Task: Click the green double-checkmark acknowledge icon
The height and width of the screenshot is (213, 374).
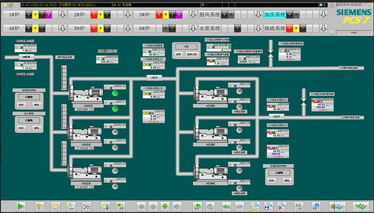Action: coord(360,206)
